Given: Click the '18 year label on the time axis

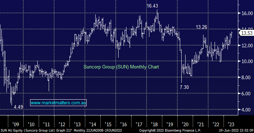Looking at the screenshot, I should [154, 124].
